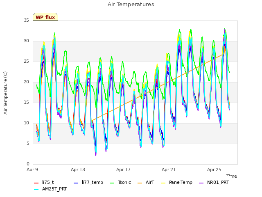
Task: Click the Time x-axis label
Action: tap(232, 176)
